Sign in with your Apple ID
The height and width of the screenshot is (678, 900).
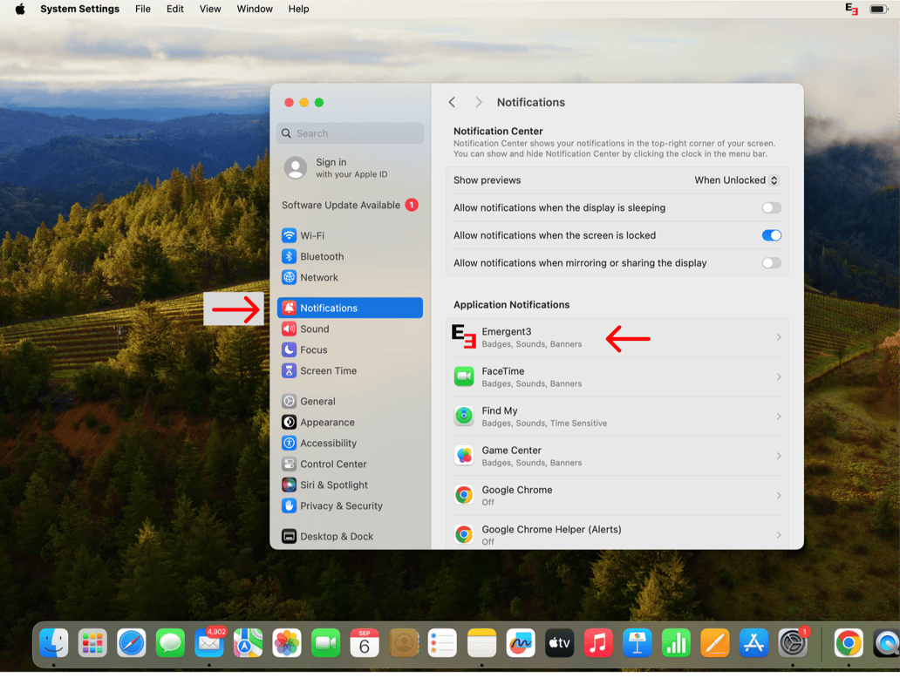[x=331, y=166]
